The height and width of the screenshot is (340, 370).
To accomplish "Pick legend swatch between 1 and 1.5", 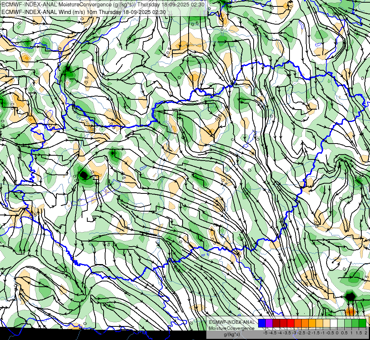I will click(x=355, y=323).
